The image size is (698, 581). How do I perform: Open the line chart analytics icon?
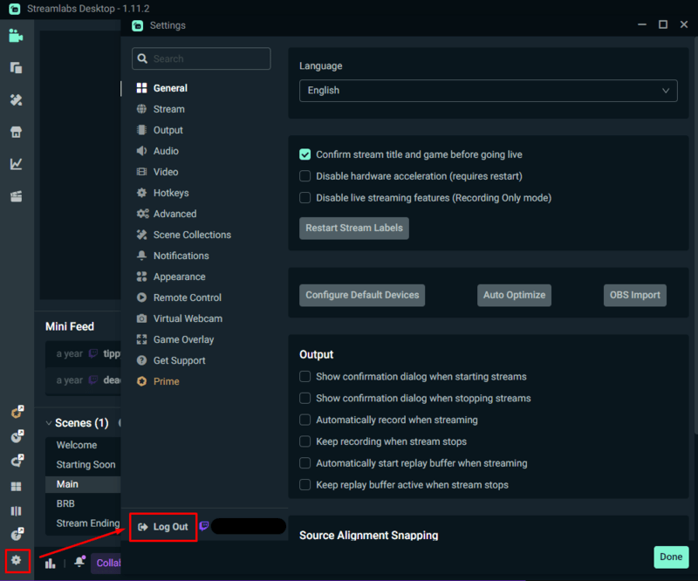click(x=16, y=164)
